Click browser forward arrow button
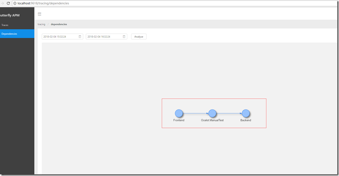Viewport: 339px width, 176px height. click(x=2, y=3)
